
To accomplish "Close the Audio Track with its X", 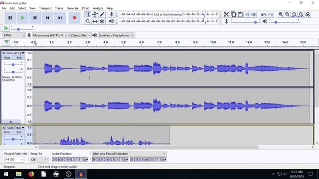I will [x=3, y=128].
